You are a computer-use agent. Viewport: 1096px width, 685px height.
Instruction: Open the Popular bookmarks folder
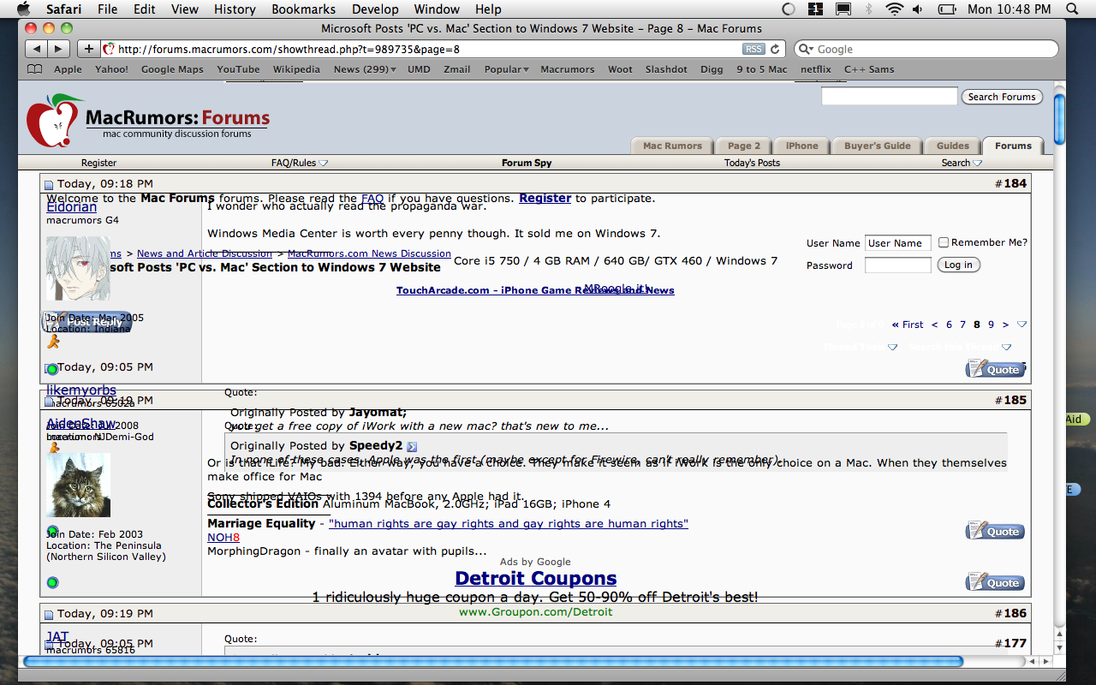[x=506, y=69]
